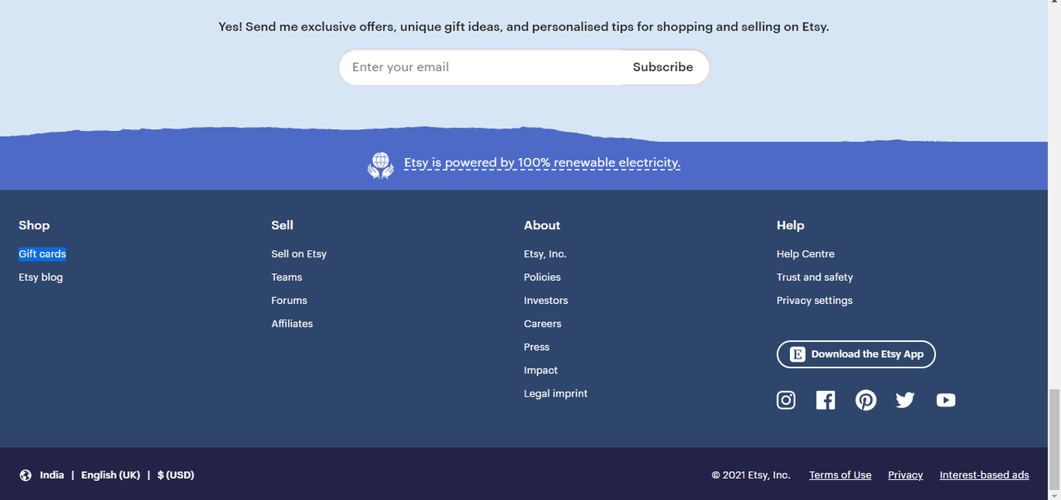The image size is (1061, 500).
Task: Focus the Enter your email field
Action: pyautogui.click(x=481, y=67)
